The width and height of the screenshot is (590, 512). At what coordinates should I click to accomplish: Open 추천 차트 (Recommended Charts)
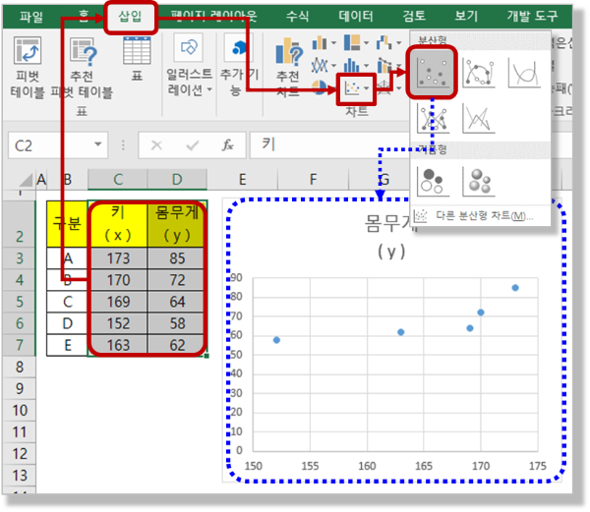click(288, 67)
